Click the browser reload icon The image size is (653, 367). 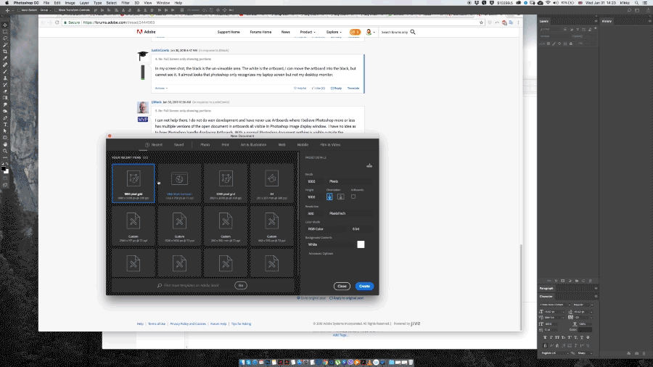coord(57,22)
